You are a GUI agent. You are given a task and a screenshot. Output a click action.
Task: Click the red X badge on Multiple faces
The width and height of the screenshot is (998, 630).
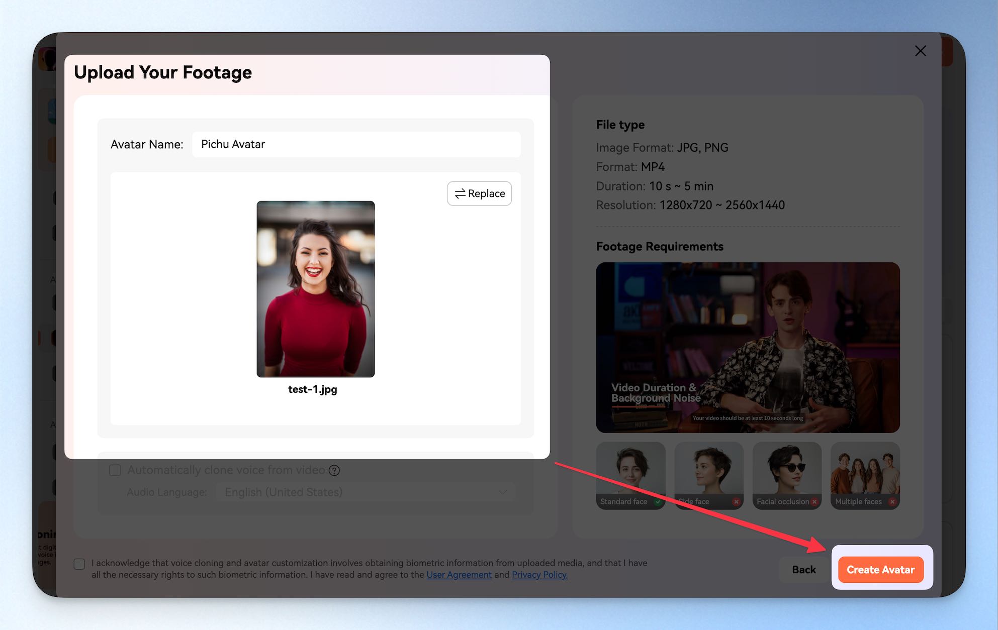pos(892,501)
